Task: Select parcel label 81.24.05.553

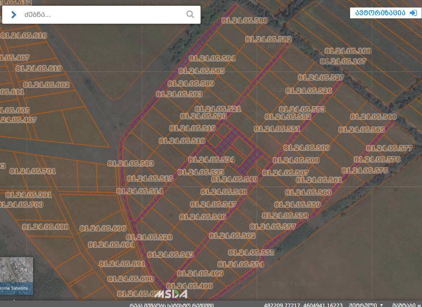Action: point(302,109)
